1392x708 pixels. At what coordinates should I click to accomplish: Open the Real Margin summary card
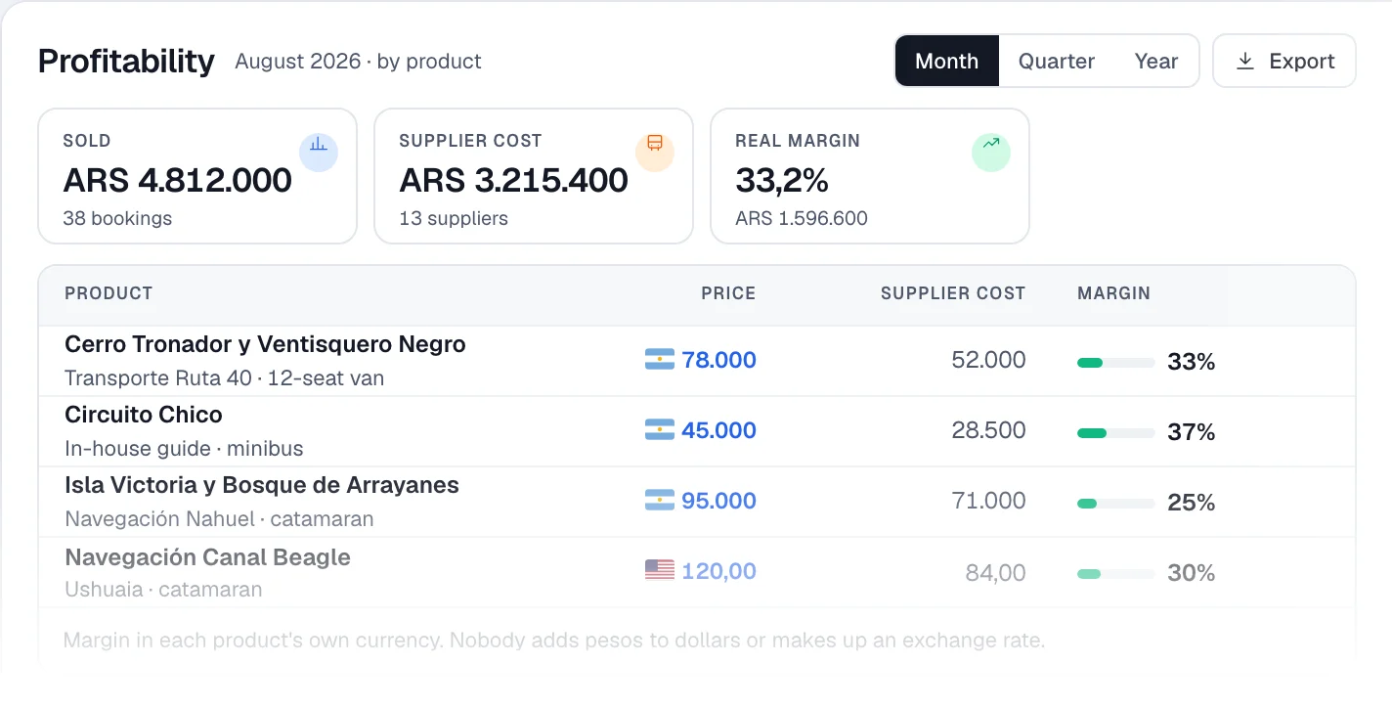tap(870, 176)
